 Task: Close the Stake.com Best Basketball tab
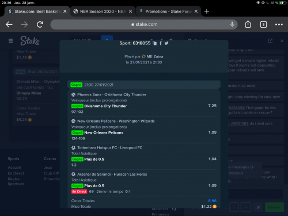coord(65,12)
